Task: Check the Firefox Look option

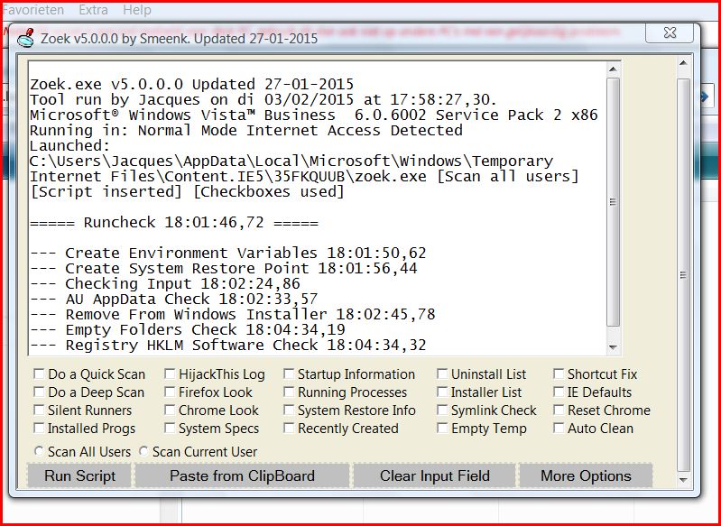Action: pos(170,392)
